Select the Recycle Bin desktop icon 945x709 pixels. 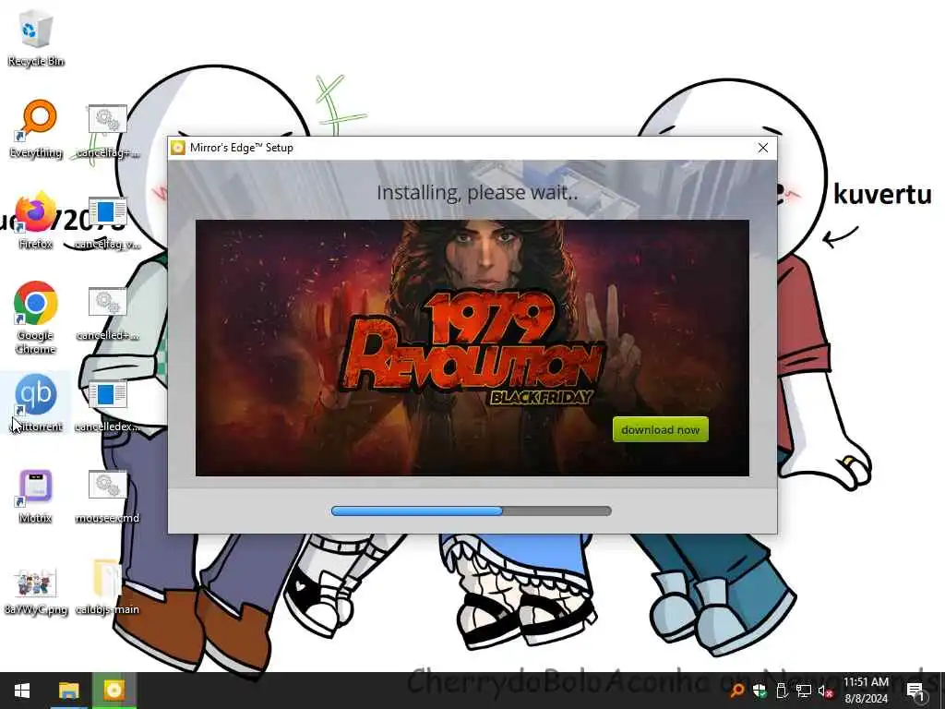36,38
